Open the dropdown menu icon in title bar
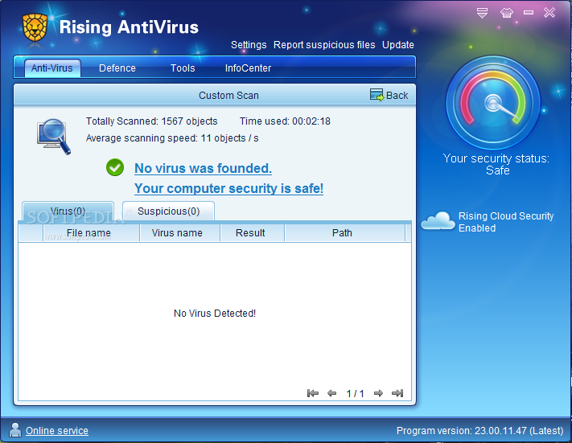572x443 pixels. pos(482,13)
